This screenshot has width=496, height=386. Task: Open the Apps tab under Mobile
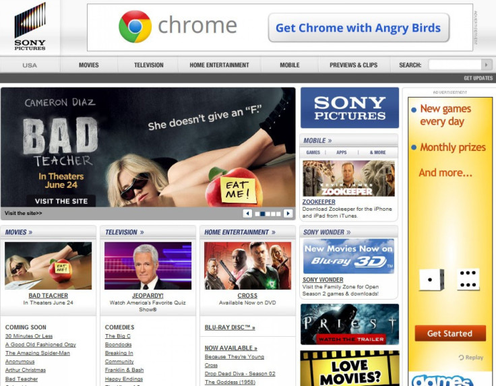point(341,152)
